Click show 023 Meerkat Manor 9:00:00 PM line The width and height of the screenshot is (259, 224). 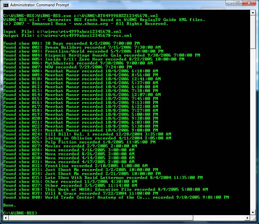81,130
